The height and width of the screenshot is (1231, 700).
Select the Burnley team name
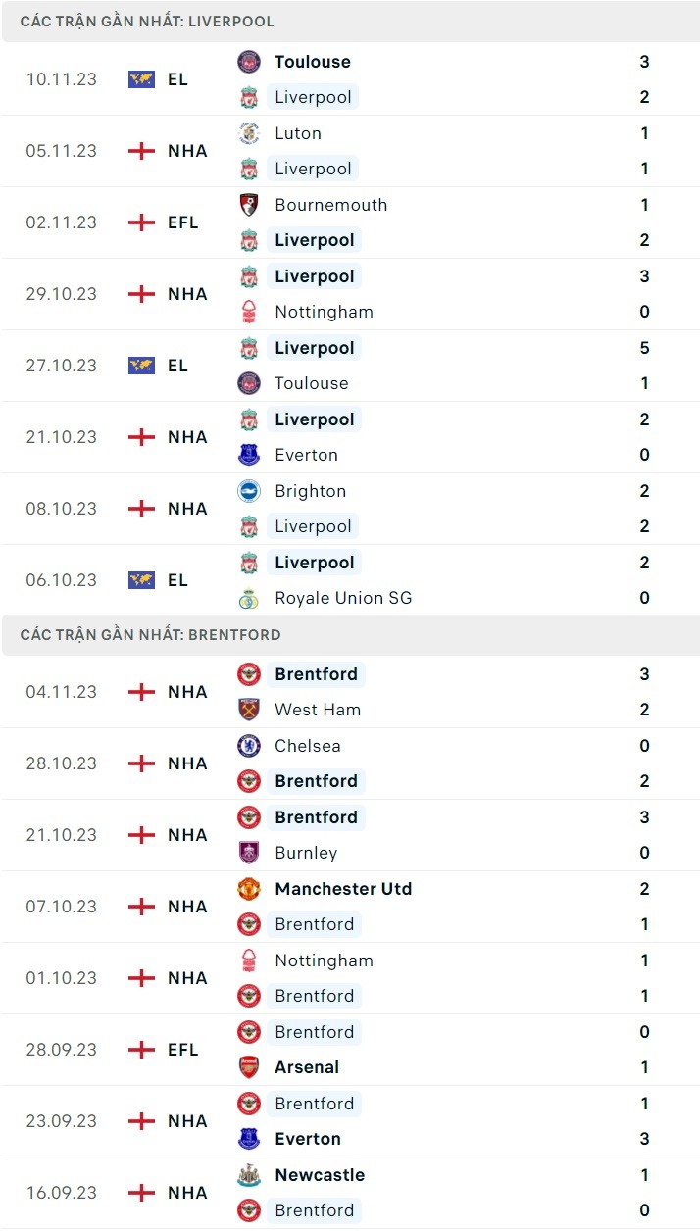pyautogui.click(x=306, y=853)
